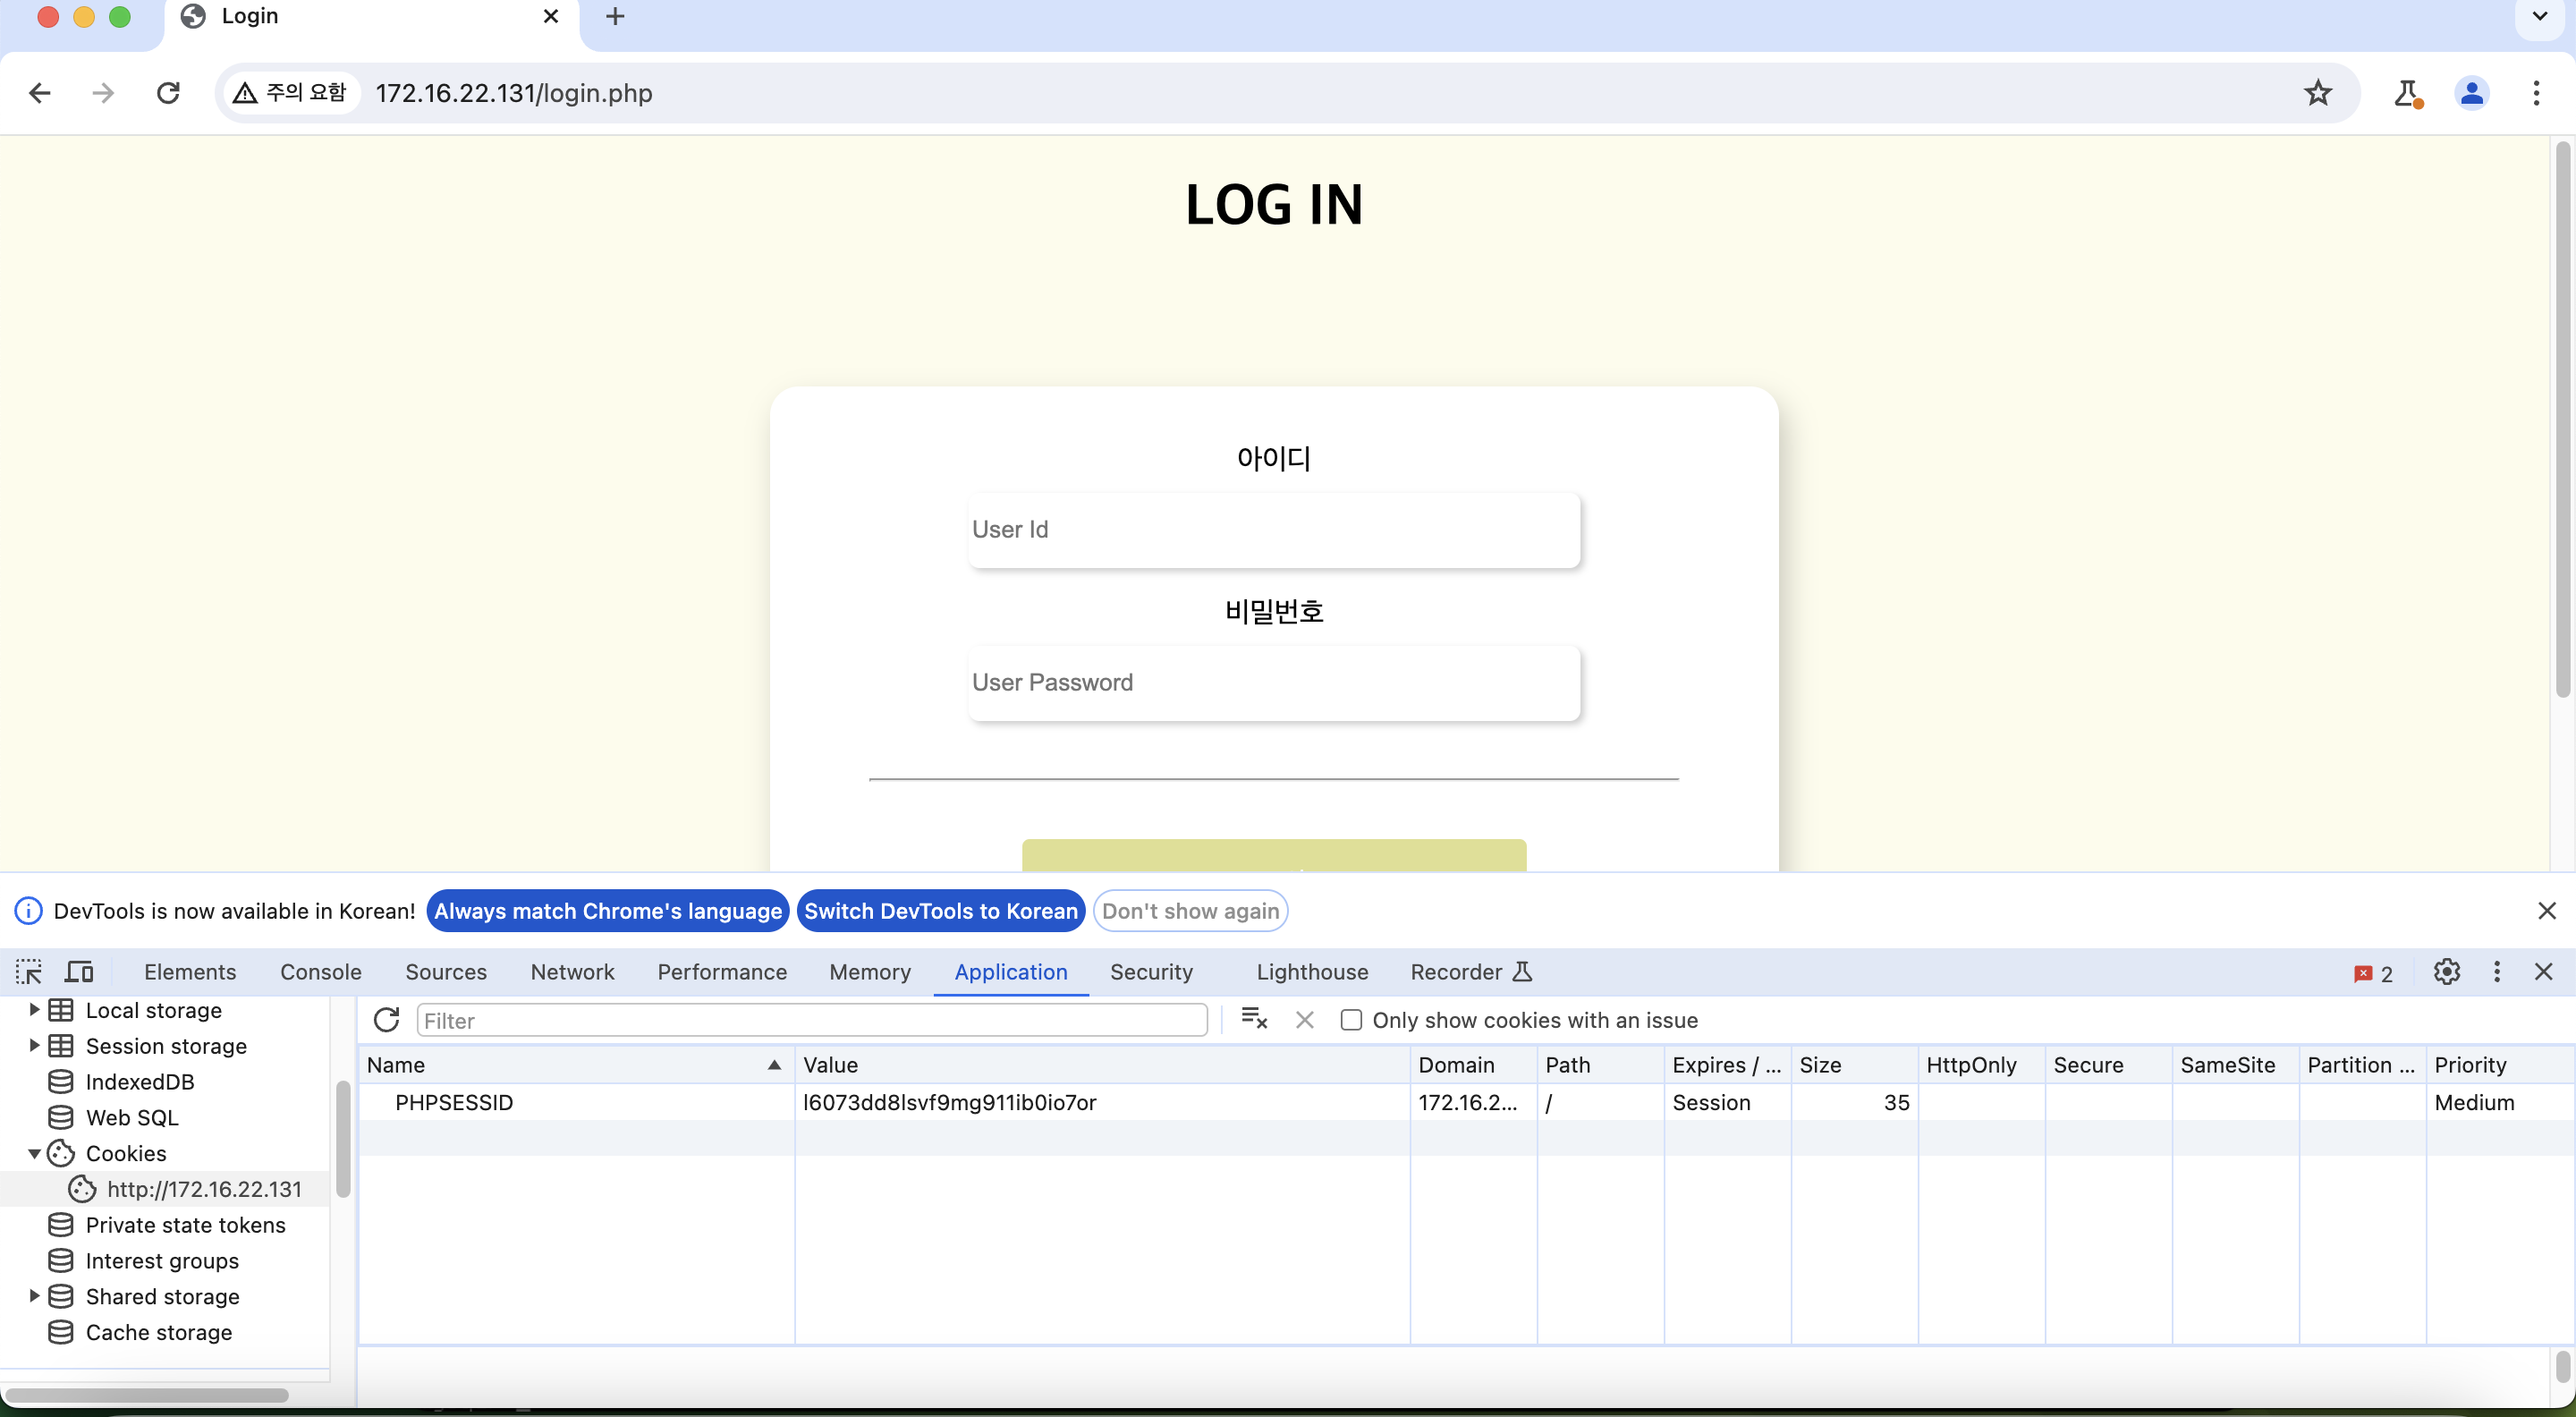Screen dimensions: 2576x1417
Task: Click the not-secure warning chip in address bar
Action: pyautogui.click(x=290, y=93)
